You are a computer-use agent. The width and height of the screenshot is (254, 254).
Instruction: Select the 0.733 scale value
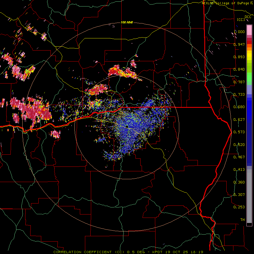239,95
